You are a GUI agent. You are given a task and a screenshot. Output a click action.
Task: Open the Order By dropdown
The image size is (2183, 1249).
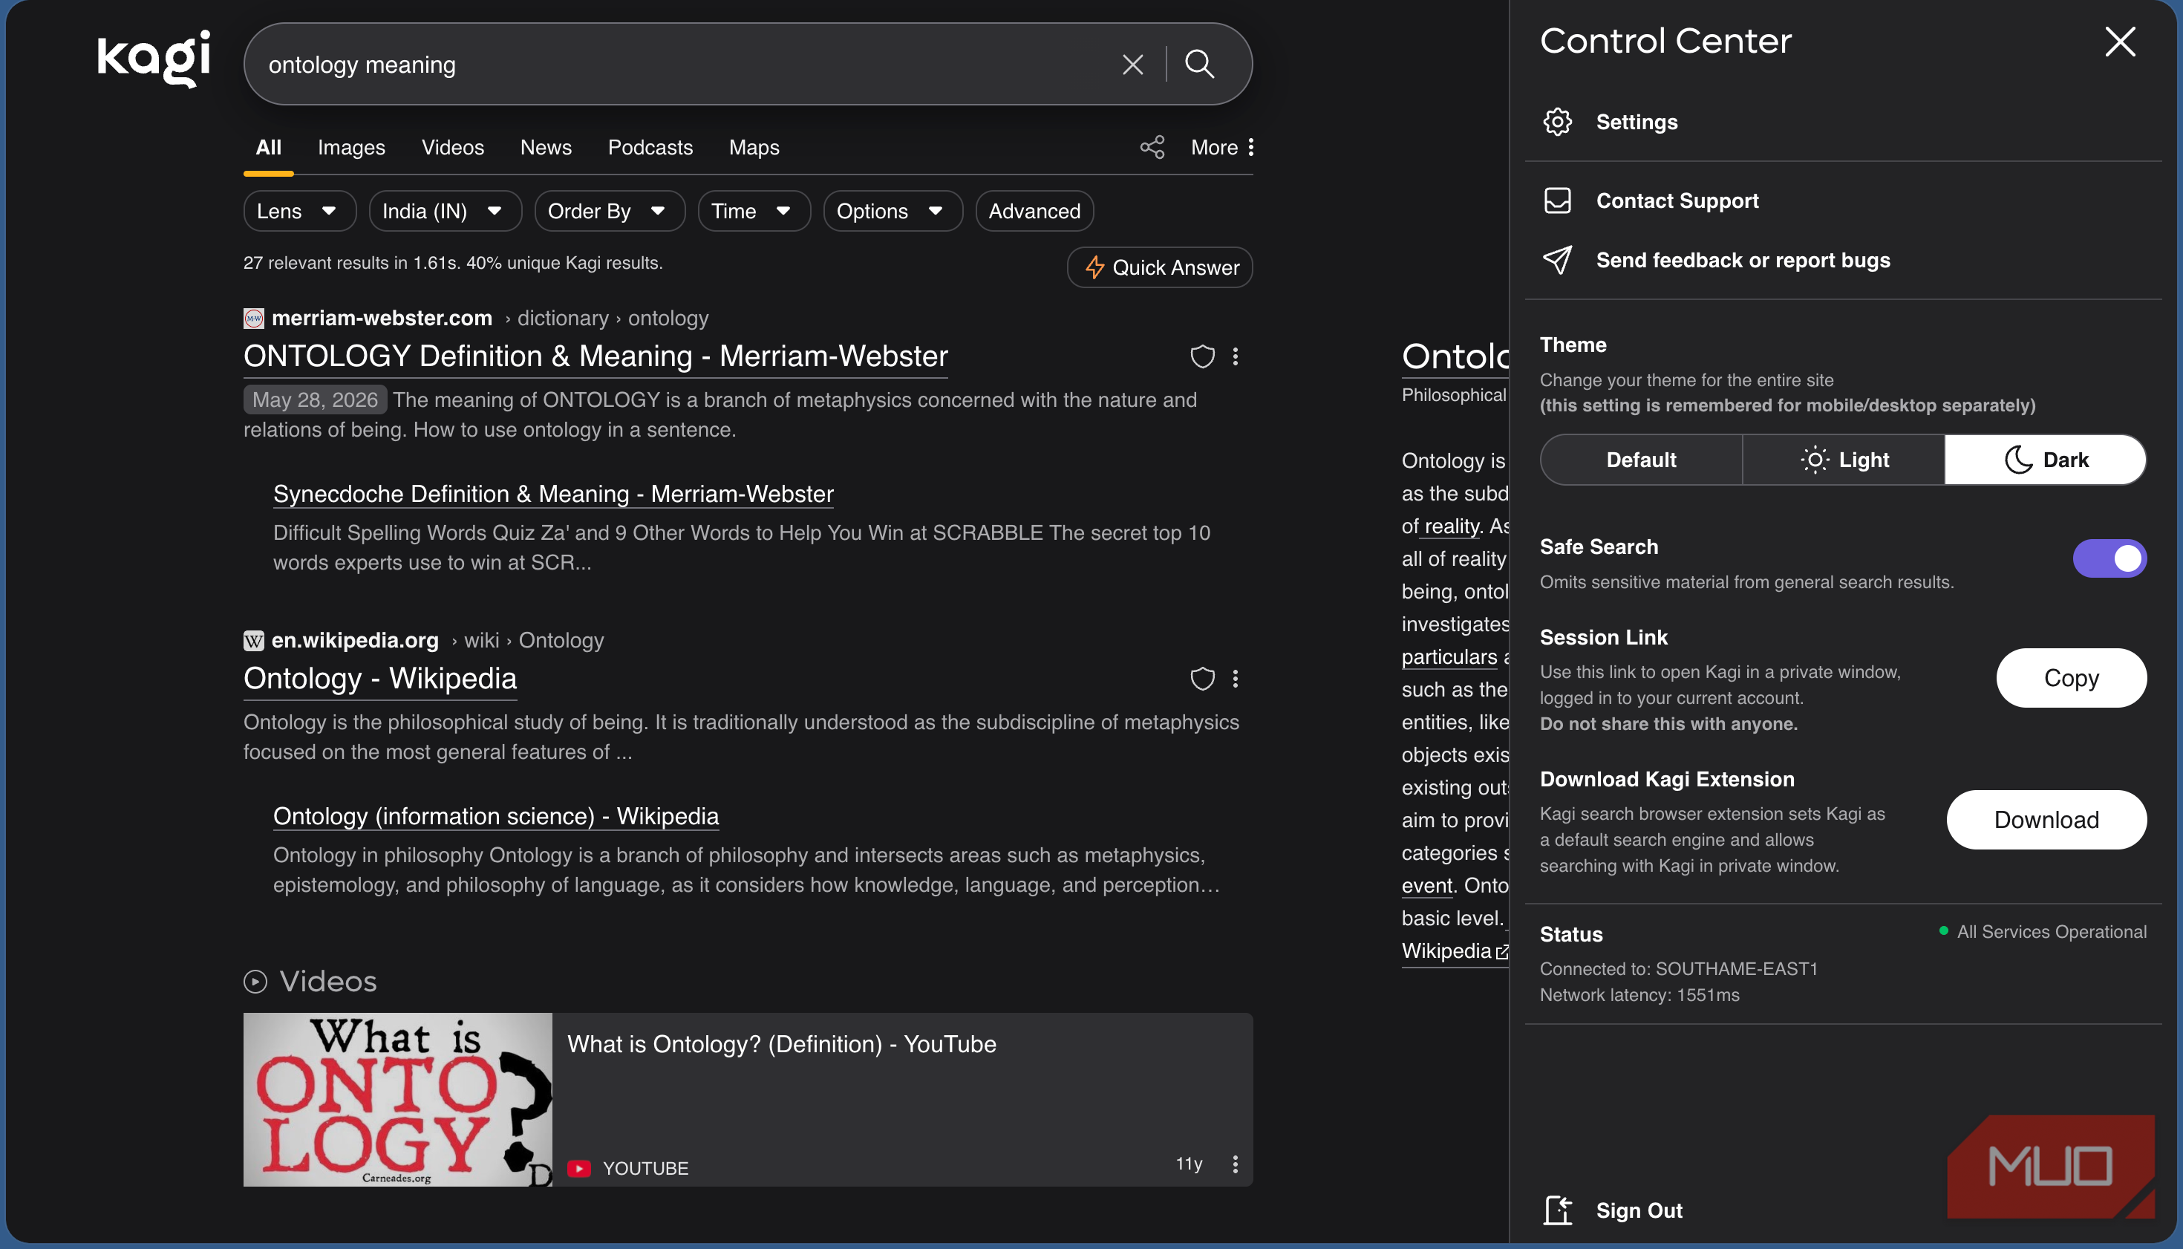click(x=610, y=211)
